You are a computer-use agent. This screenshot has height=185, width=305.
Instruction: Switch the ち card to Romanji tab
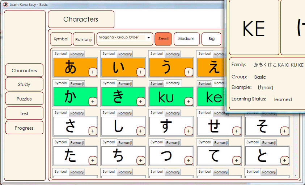click(125, 143)
